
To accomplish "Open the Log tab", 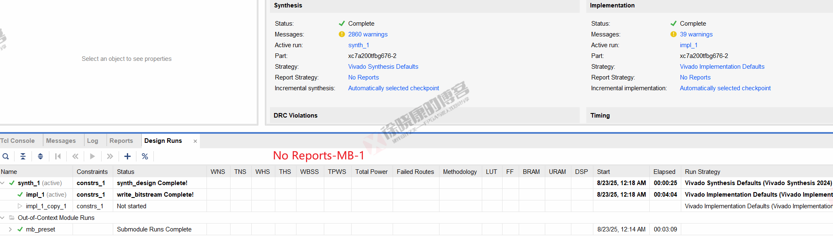I will point(92,141).
